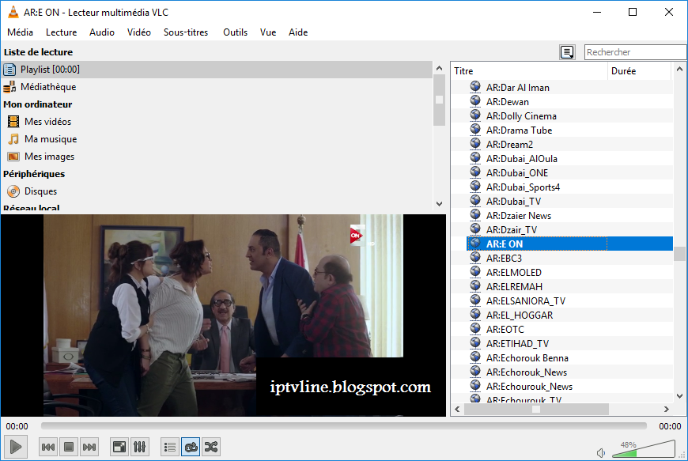Open the Vue menu
The height and width of the screenshot is (461, 688).
[268, 32]
